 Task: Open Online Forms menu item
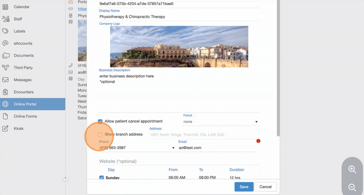click(25, 116)
